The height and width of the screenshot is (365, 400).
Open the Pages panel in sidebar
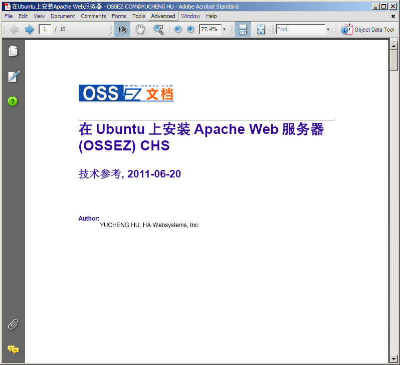click(13, 51)
